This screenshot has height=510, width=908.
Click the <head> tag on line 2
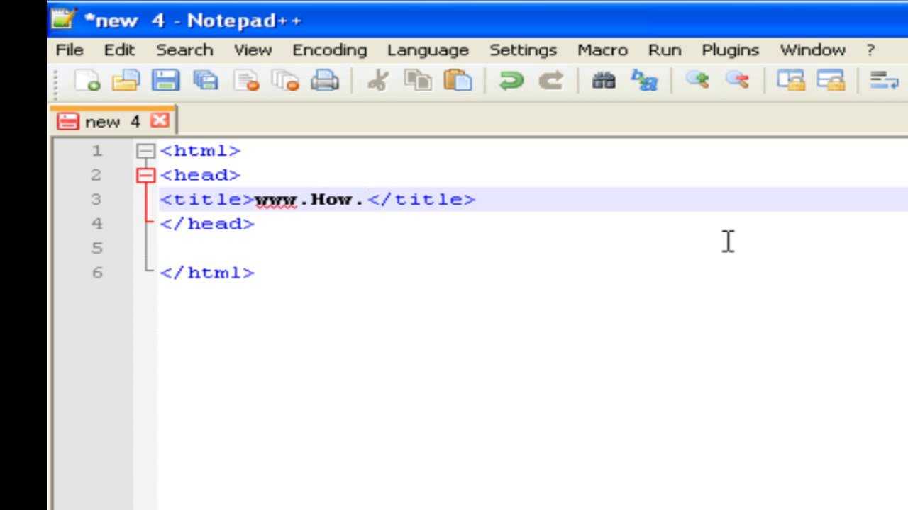pyautogui.click(x=201, y=175)
